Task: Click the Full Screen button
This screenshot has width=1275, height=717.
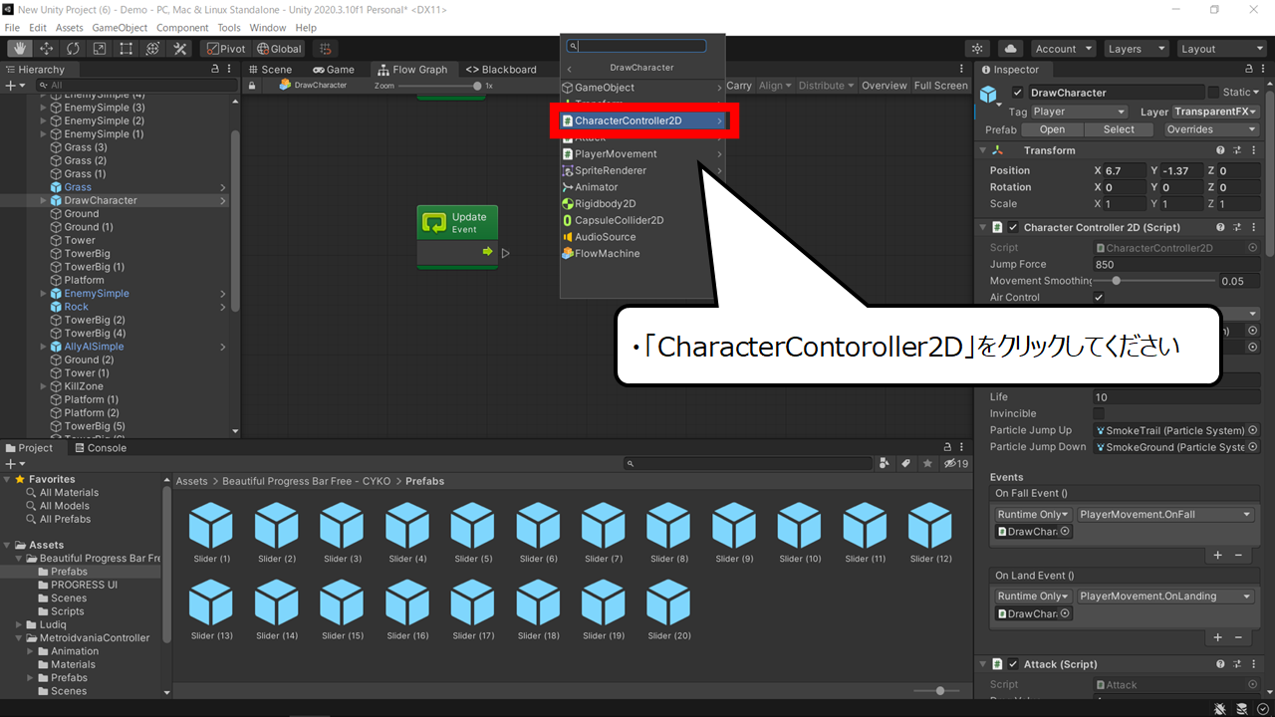Action: 940,86
